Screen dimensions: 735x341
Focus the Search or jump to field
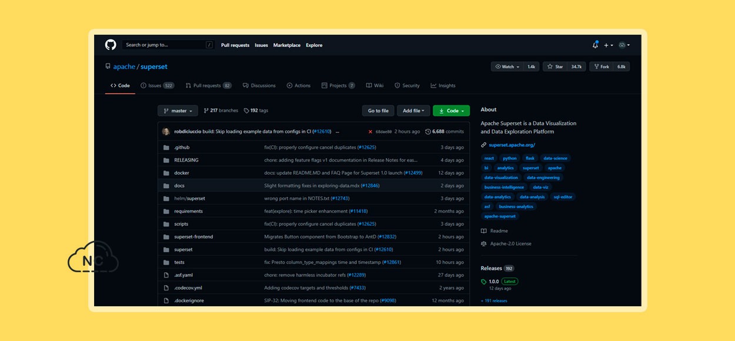[x=169, y=45]
